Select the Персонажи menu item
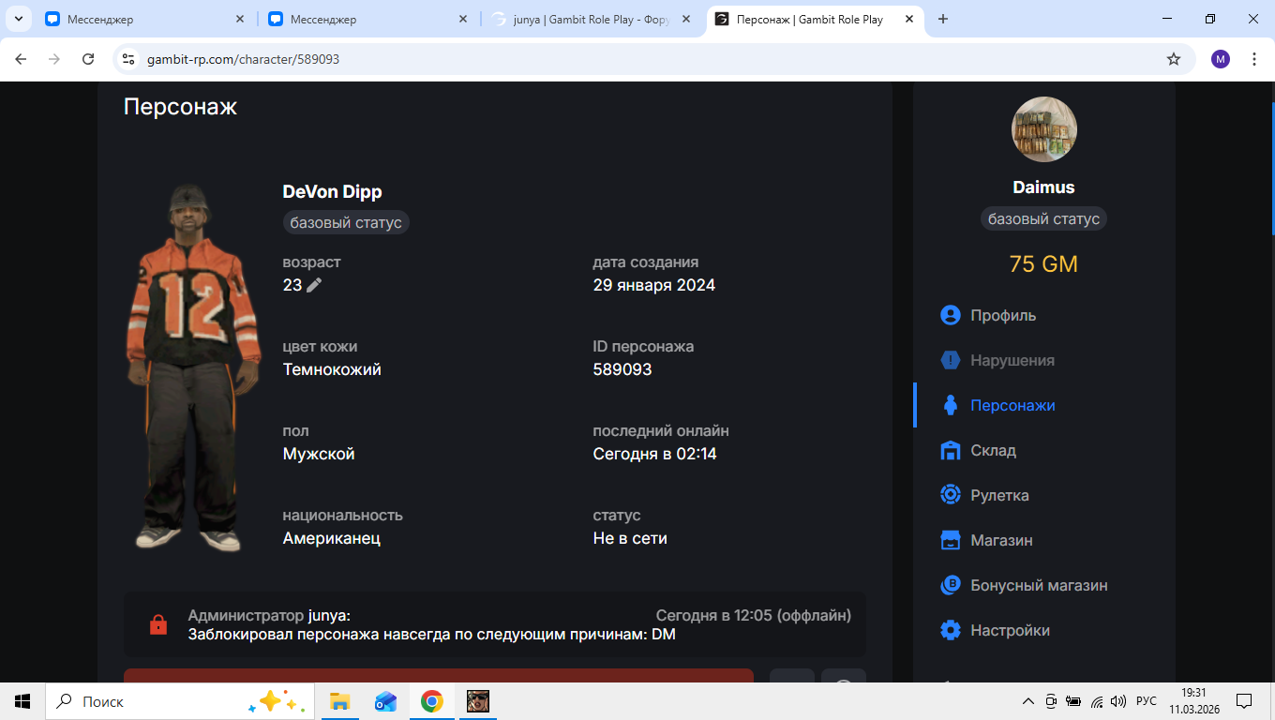The height and width of the screenshot is (720, 1275). 1012,405
